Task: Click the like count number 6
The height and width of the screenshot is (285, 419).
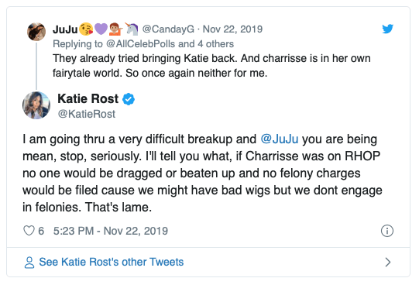Action: pyautogui.click(x=41, y=231)
